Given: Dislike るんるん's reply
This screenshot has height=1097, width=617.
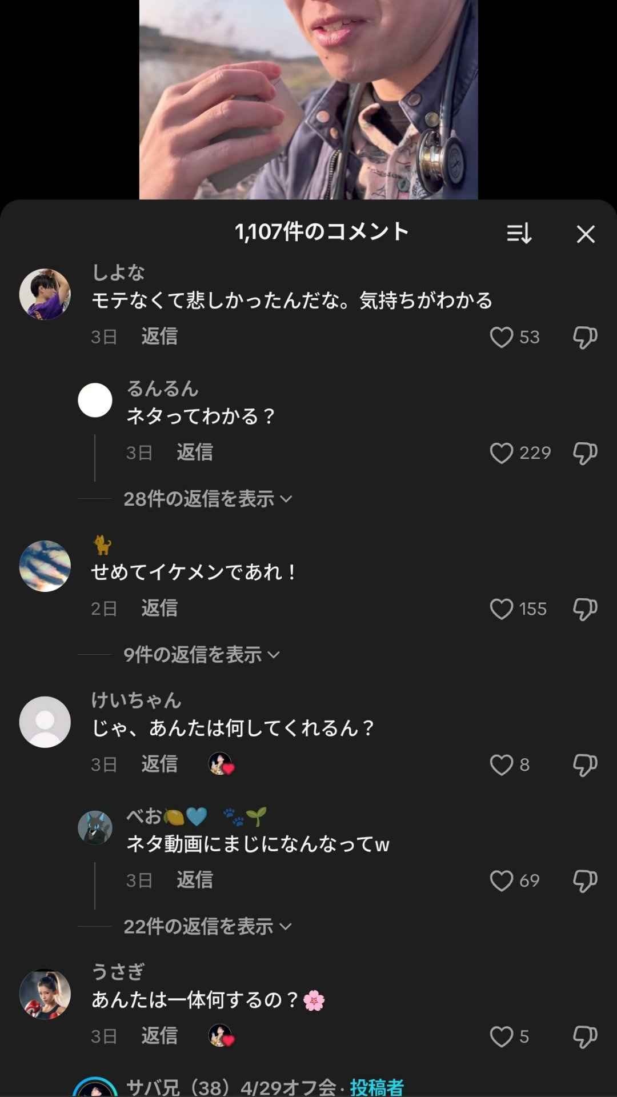Looking at the screenshot, I should (x=585, y=453).
